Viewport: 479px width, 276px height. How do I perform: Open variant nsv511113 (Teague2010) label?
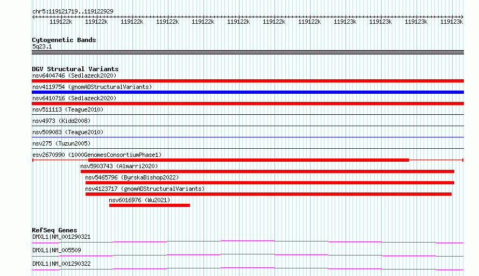(x=68, y=109)
